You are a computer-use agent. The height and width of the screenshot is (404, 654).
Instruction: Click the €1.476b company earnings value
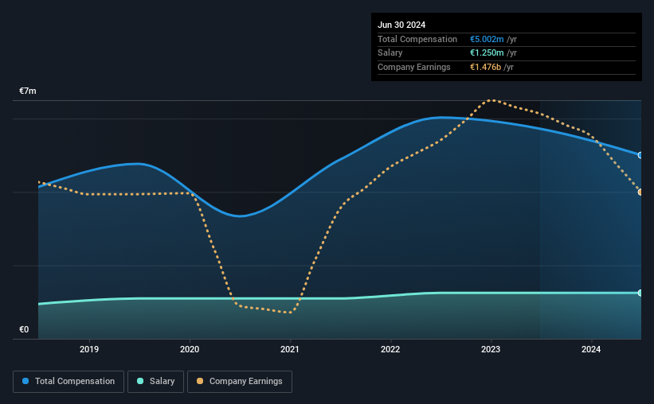[485, 67]
